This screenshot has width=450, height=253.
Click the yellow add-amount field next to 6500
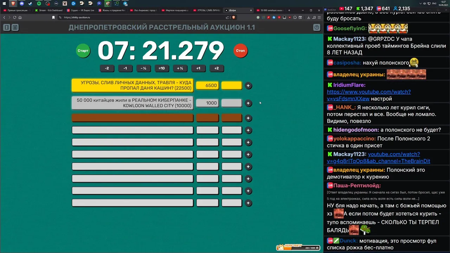(232, 85)
